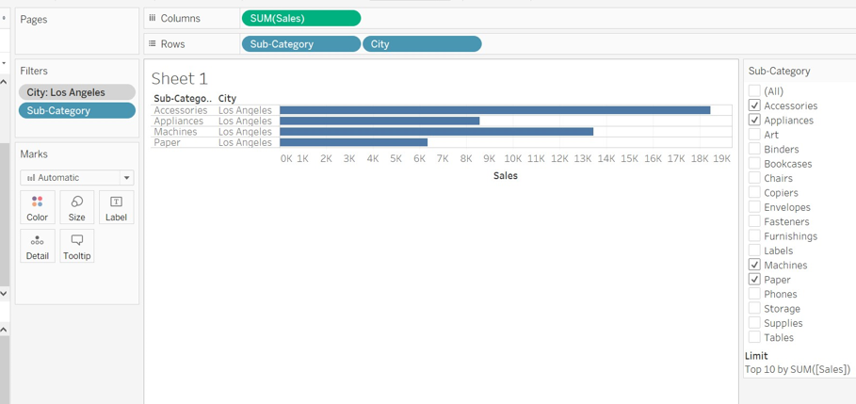Viewport: 856px width, 404px height.
Task: Open the Detail marks card
Action: [x=37, y=246]
